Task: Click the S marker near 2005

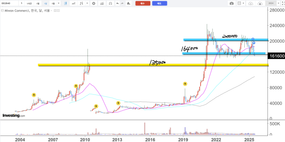Action: coord(34,95)
